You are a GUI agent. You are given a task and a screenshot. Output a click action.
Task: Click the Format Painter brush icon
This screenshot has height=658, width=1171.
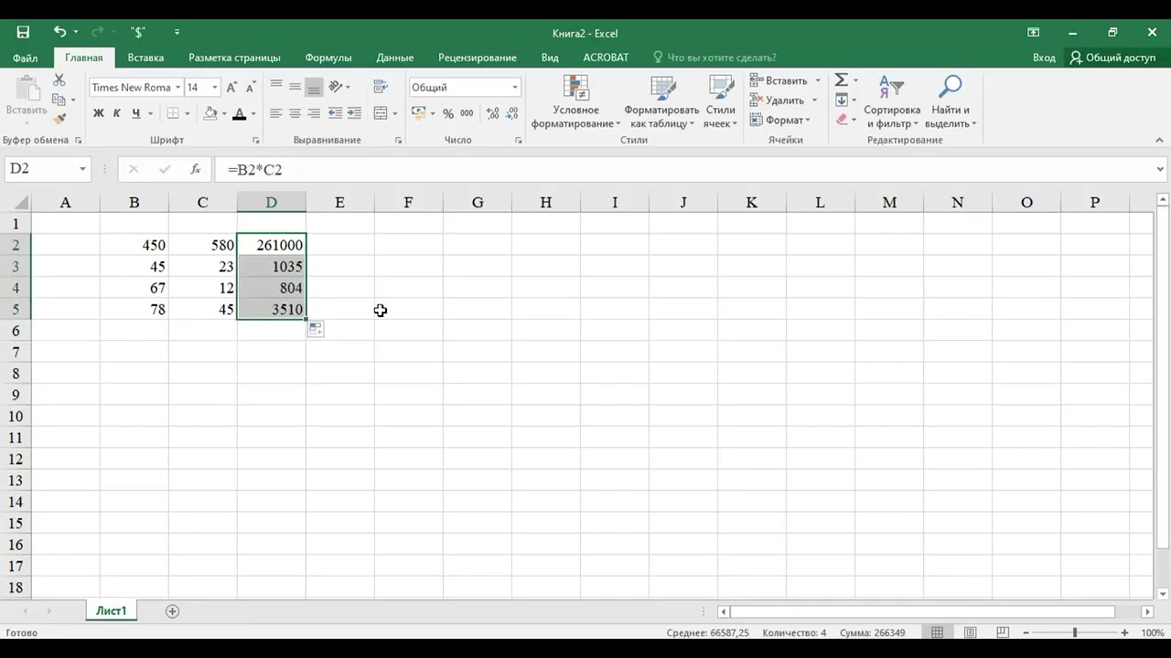(59, 119)
